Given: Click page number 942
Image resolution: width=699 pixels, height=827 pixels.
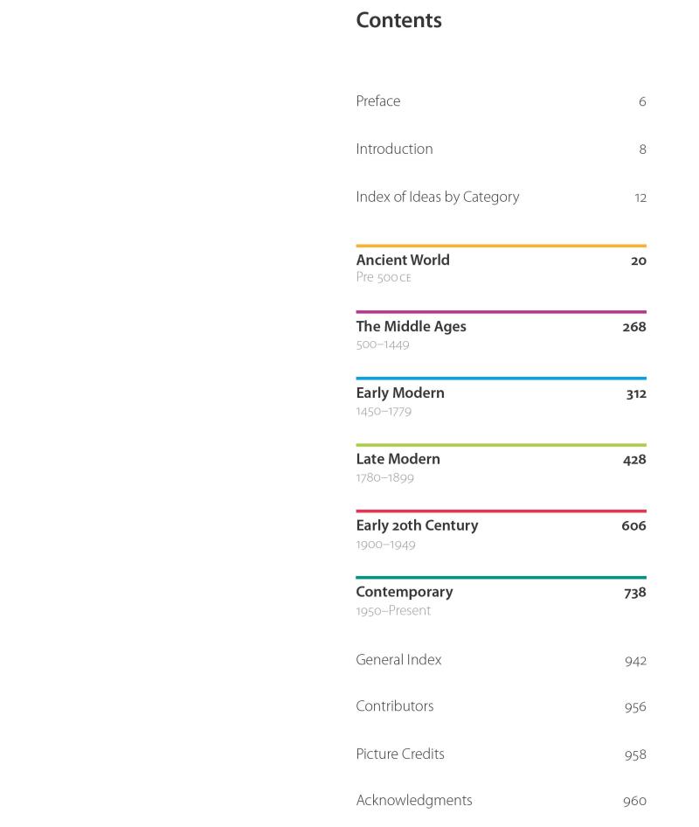Looking at the screenshot, I should tap(635, 661).
